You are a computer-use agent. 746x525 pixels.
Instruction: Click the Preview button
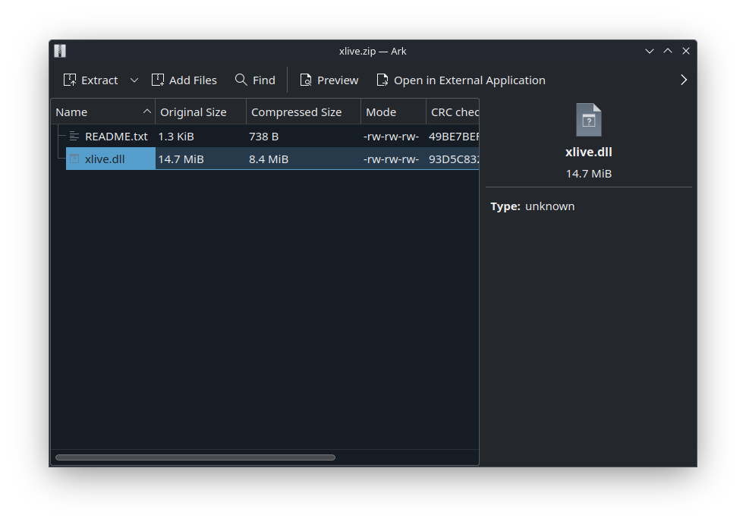(x=329, y=80)
